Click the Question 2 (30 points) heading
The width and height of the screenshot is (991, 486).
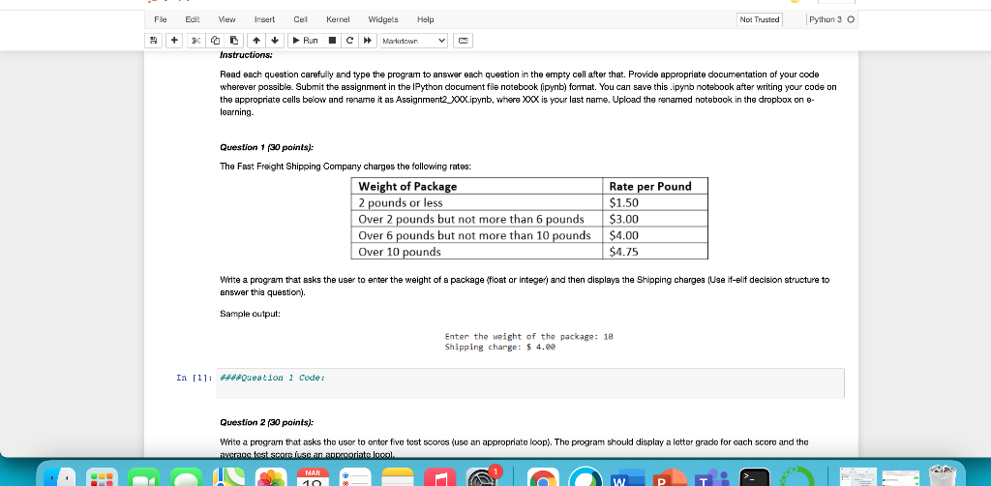tap(266, 422)
